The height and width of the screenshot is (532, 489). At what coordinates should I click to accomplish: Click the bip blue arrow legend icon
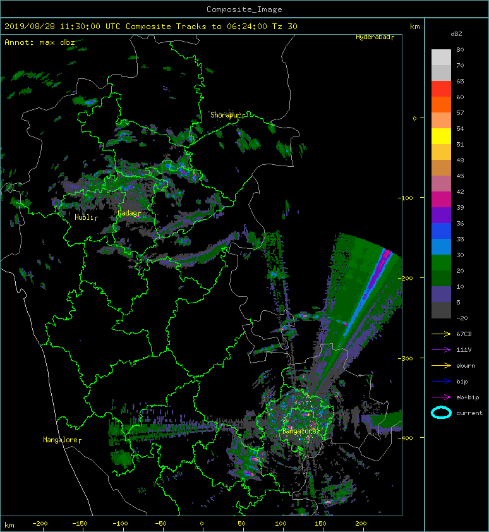click(441, 382)
